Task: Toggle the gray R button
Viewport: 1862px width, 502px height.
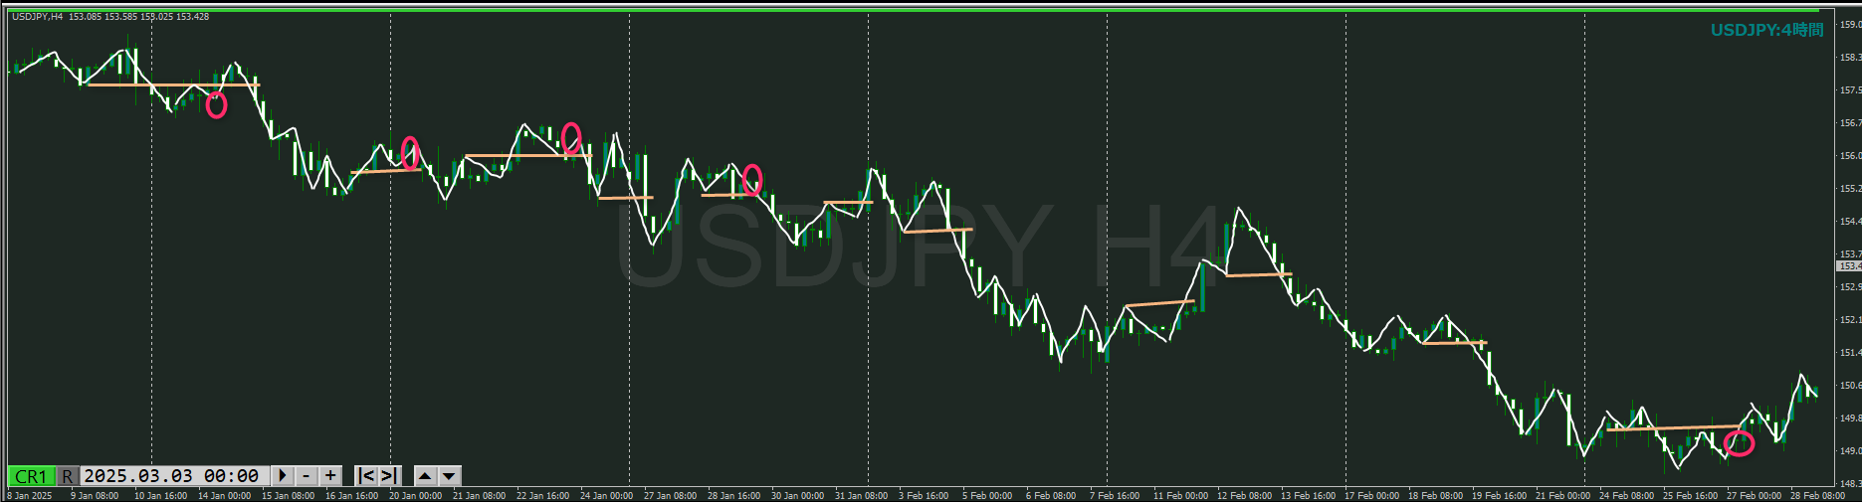Action: click(x=67, y=476)
